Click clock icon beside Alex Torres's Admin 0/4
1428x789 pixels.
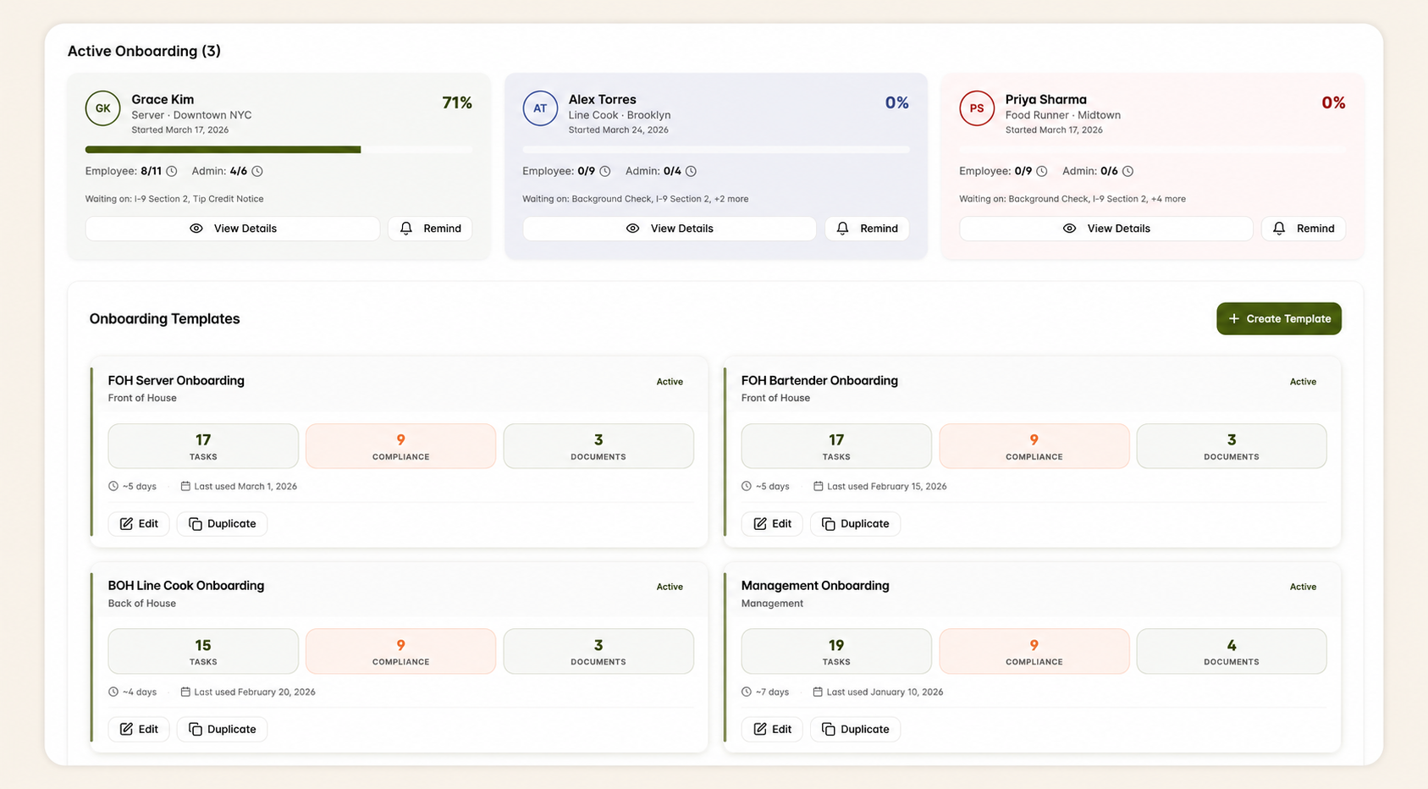coord(691,171)
